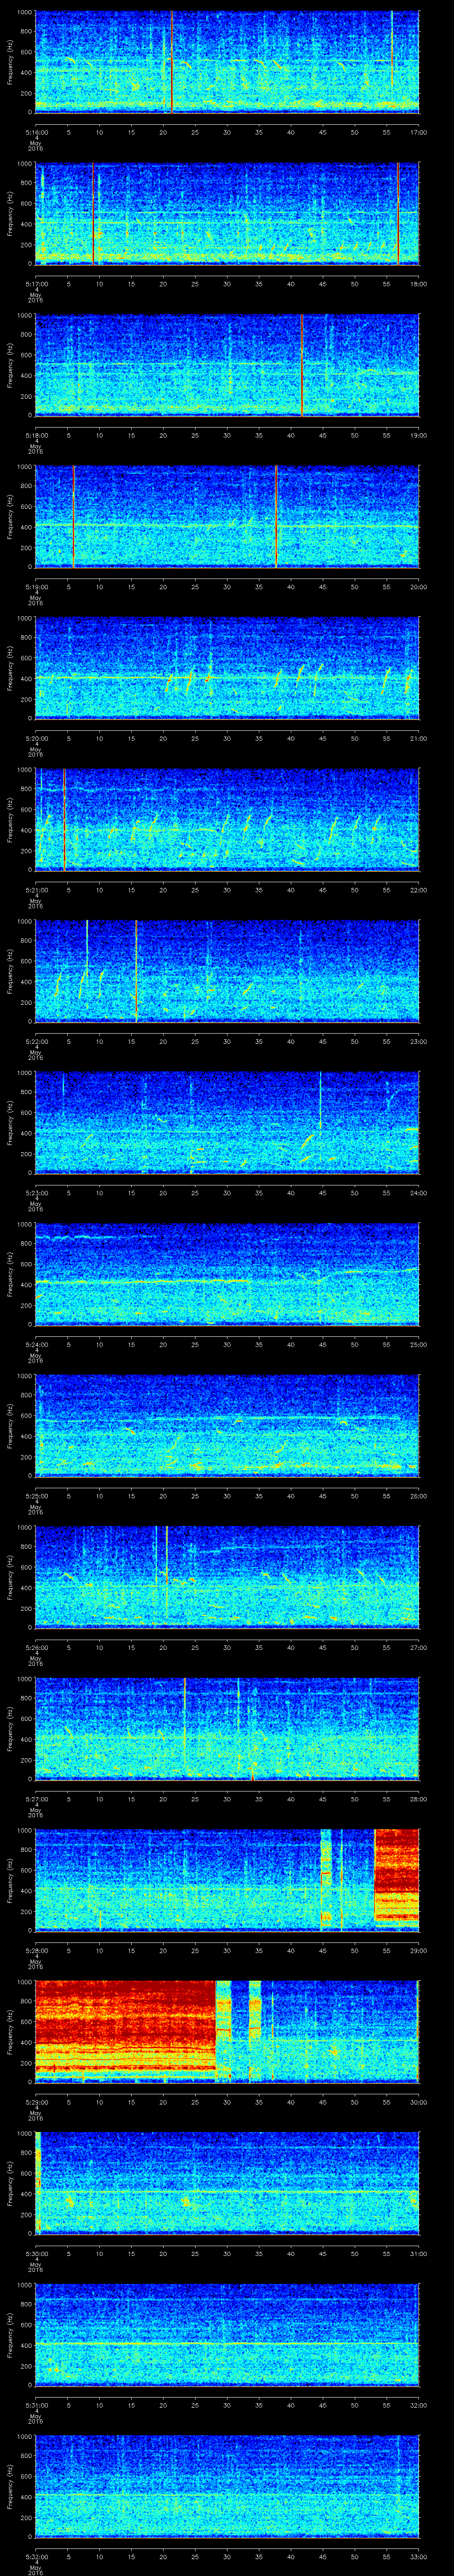This screenshot has width=454, height=2576.
Task: Click the 28:00 end time label
Action: click(x=418, y=1799)
